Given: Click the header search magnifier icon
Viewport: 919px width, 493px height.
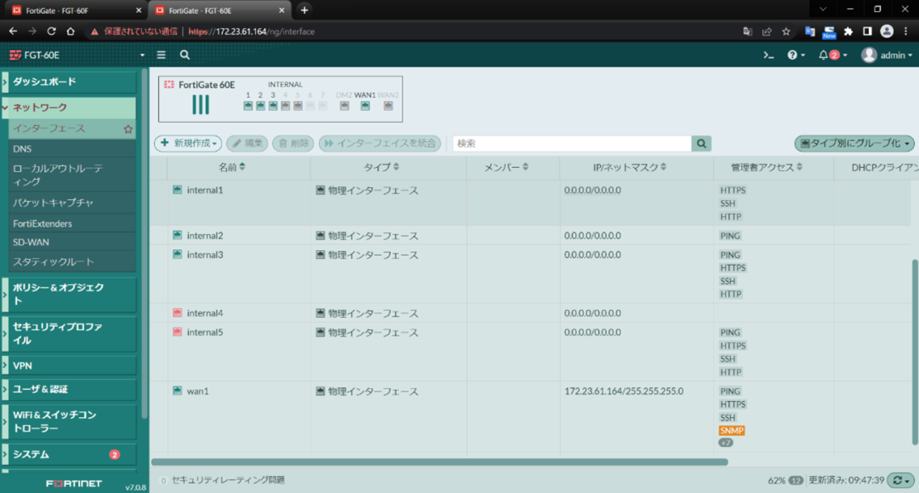Looking at the screenshot, I should point(185,55).
